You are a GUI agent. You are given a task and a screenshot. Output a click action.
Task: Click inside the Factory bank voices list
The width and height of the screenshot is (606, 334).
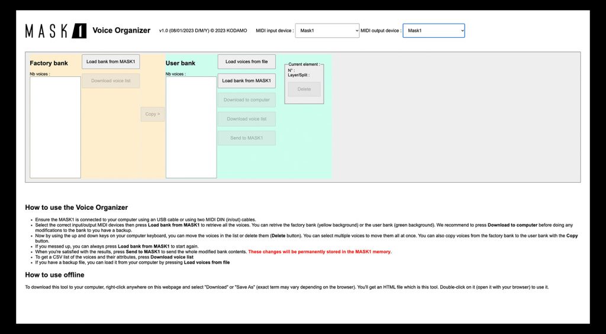point(55,127)
